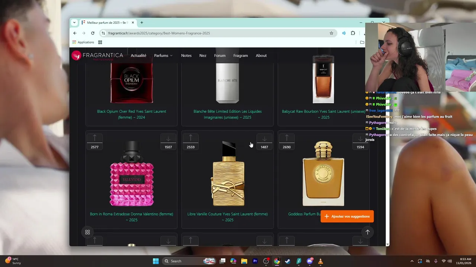
Task: Click the Black Opium red bottle image
Action: [132, 83]
